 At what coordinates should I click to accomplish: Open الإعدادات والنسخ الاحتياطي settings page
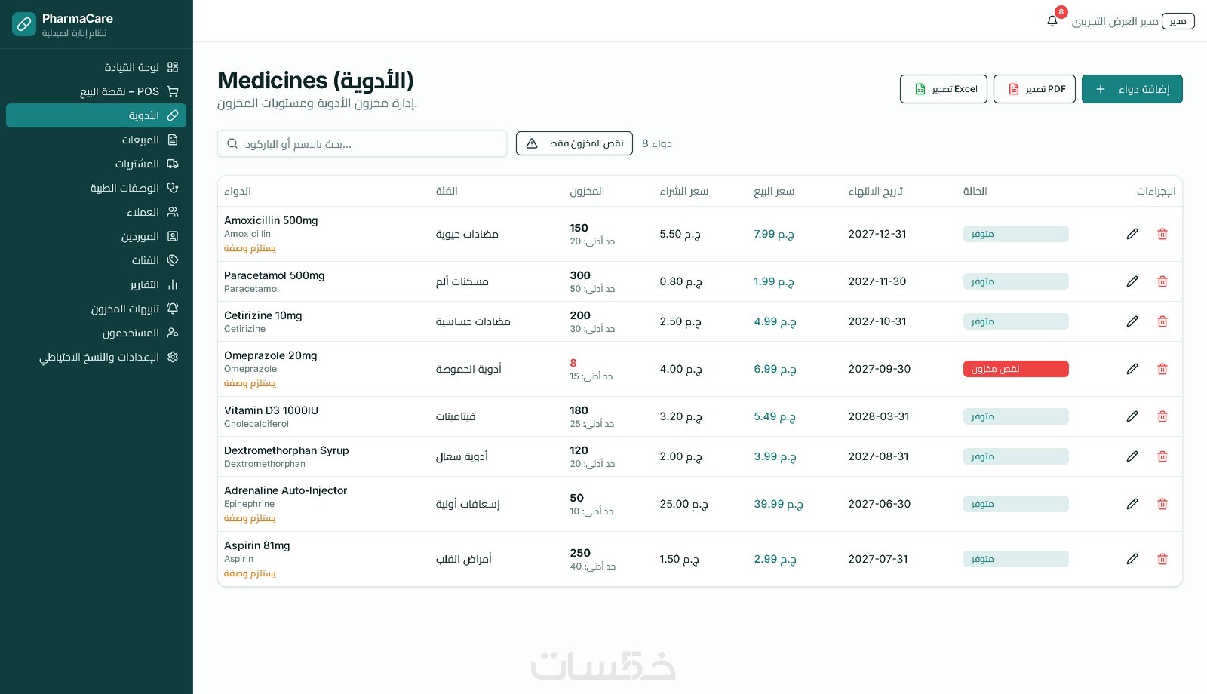96,357
